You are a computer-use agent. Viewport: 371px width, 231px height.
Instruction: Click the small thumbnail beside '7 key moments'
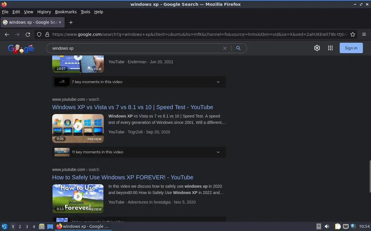pos(62,82)
